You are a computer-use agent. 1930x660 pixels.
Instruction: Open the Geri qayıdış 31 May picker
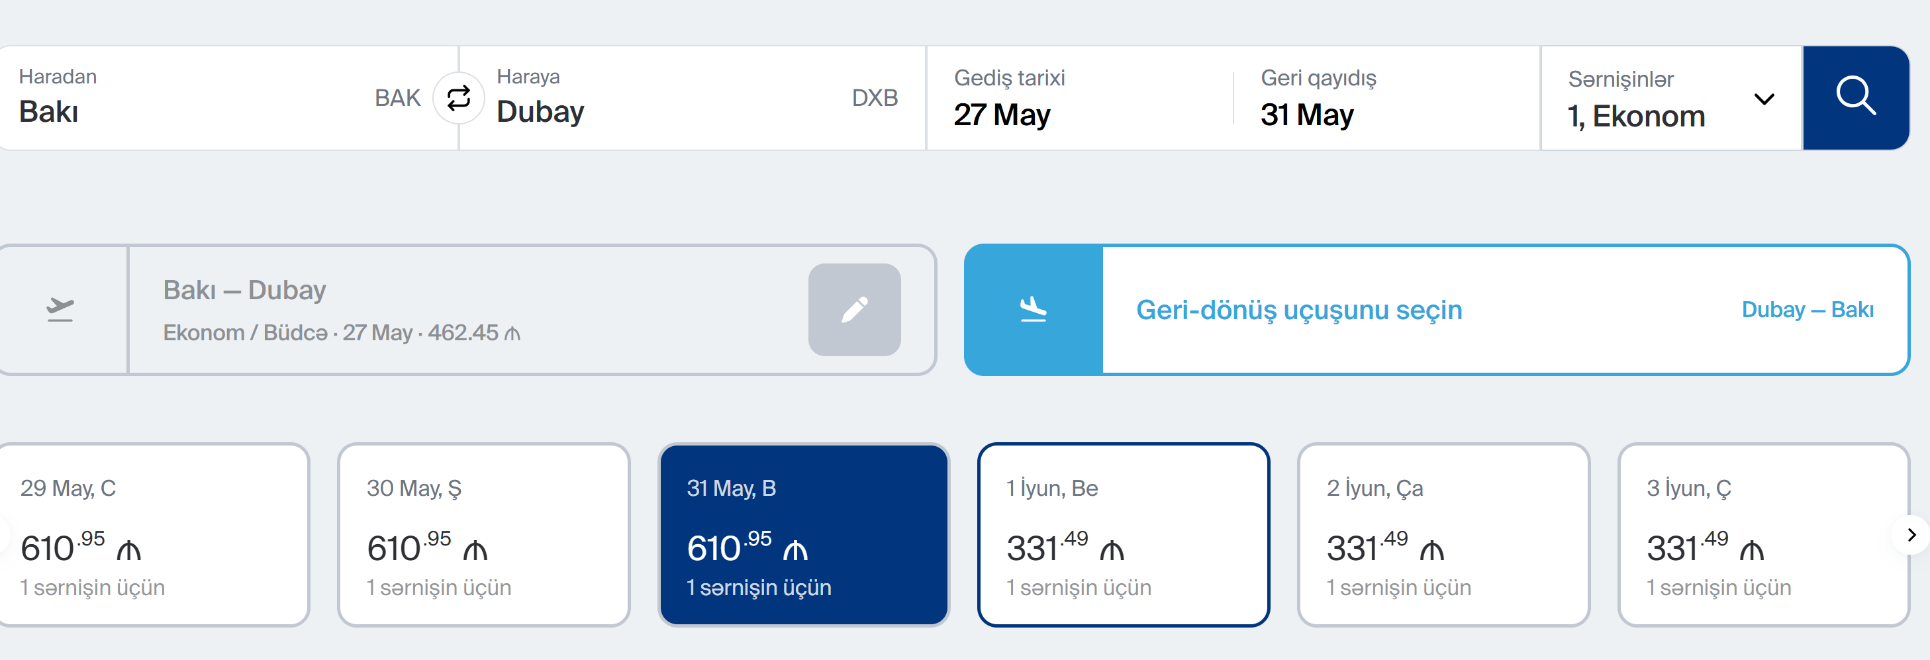click(x=1386, y=99)
